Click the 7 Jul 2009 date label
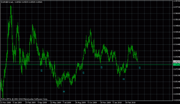 click(67, 103)
